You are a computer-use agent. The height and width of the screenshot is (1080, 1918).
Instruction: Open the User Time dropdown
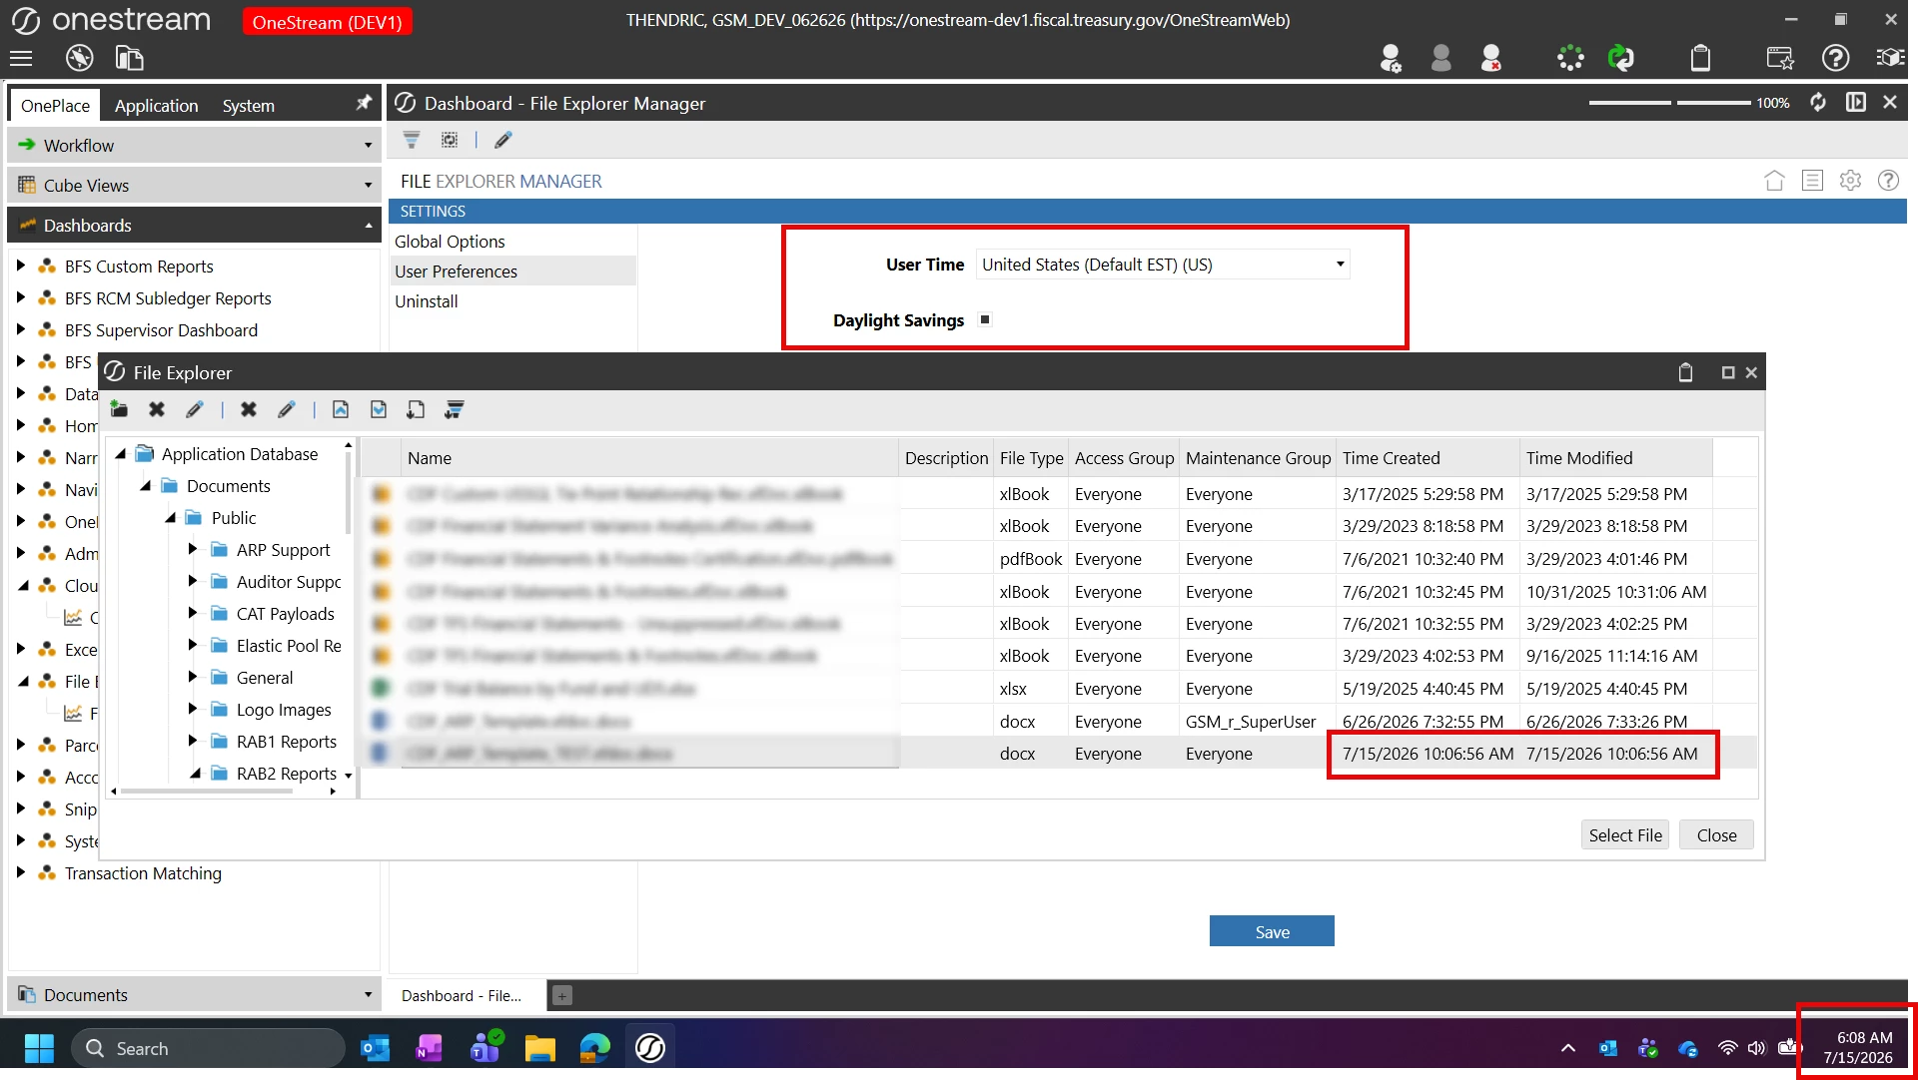coord(1163,265)
